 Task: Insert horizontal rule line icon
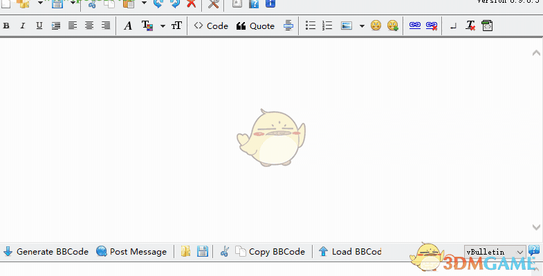click(288, 26)
